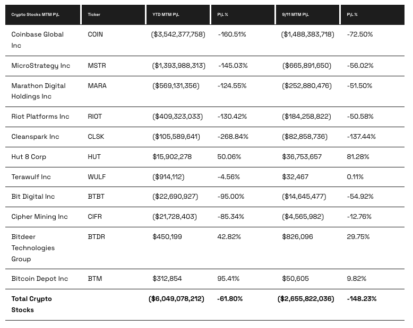The image size is (413, 328).
Task: Click the MicroStrategy Inc row name
Action: (x=40, y=66)
